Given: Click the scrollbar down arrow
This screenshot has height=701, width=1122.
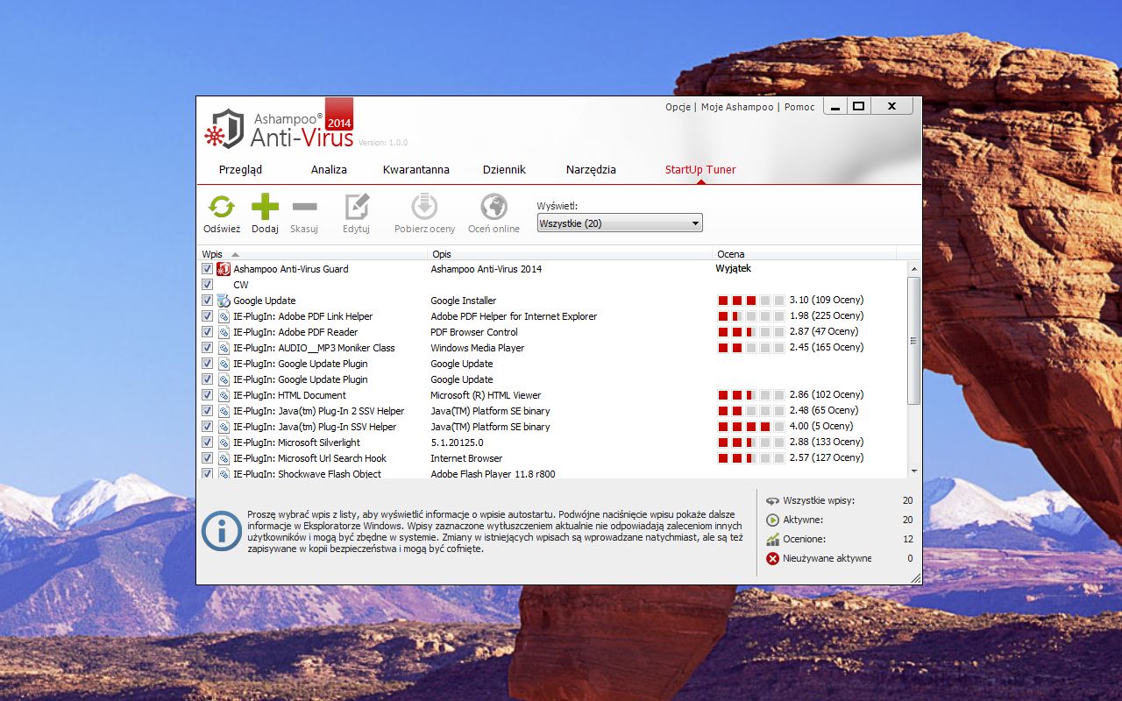Looking at the screenshot, I should click(914, 471).
